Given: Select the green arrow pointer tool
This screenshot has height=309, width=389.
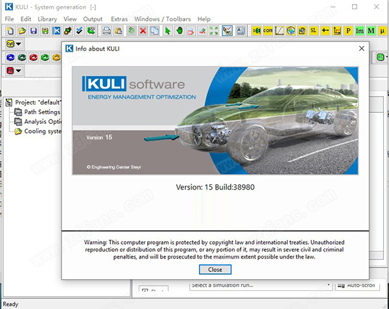Looking at the screenshot, I should [x=168, y=31].
